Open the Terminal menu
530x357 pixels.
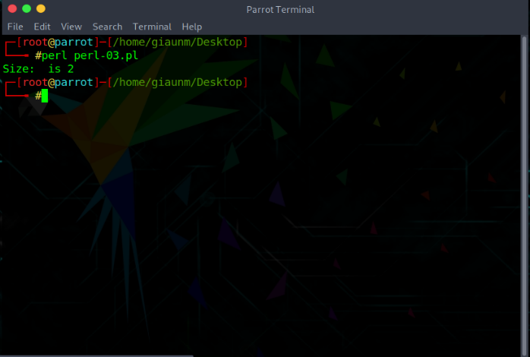152,27
